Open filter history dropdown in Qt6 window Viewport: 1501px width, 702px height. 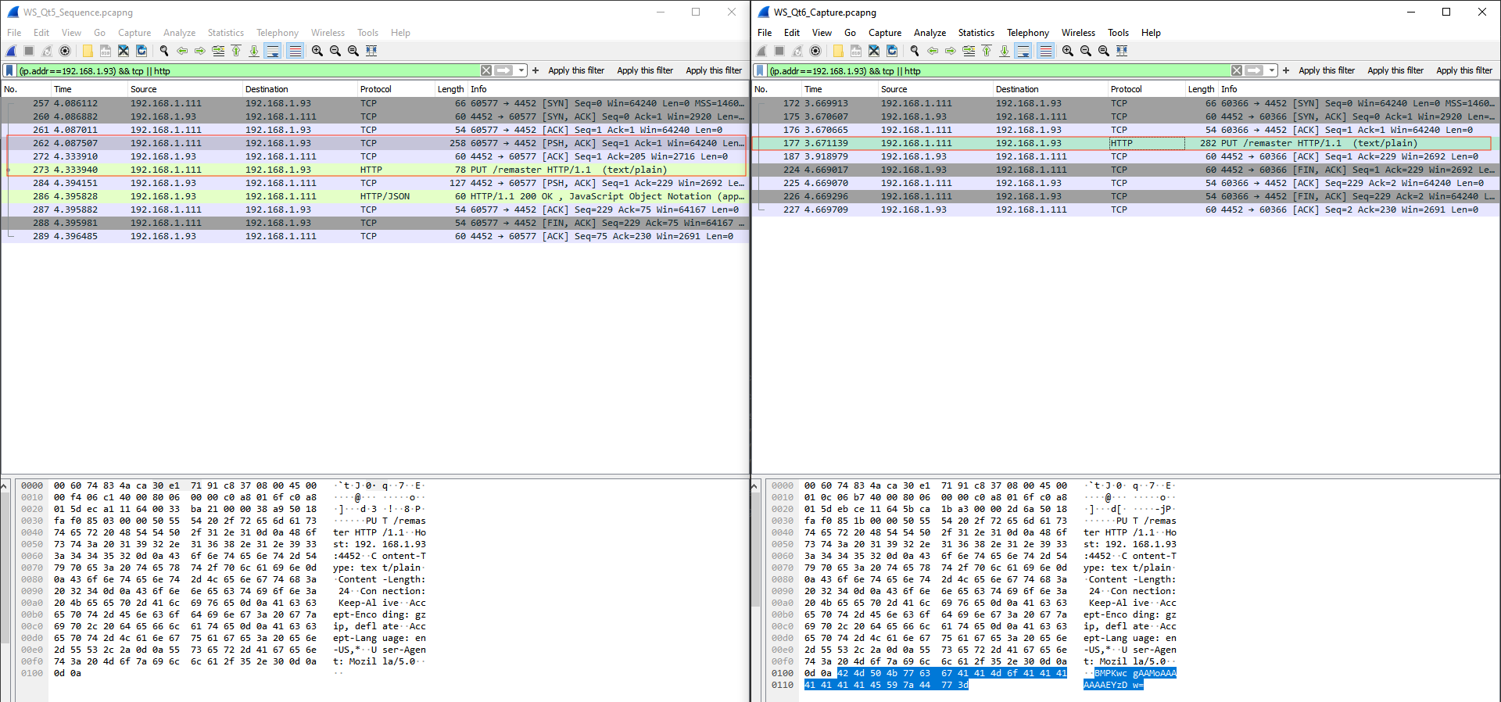[x=1272, y=70]
